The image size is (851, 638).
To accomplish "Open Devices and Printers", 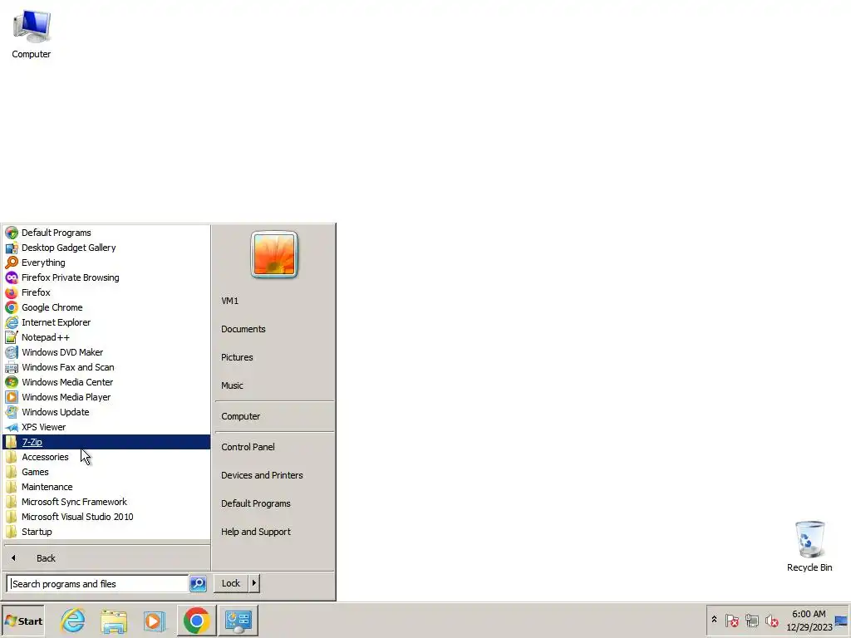I will 274,475.
